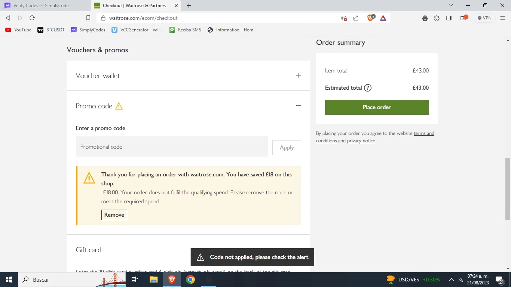Click the Item total label
The image size is (511, 287).
coord(336,71)
